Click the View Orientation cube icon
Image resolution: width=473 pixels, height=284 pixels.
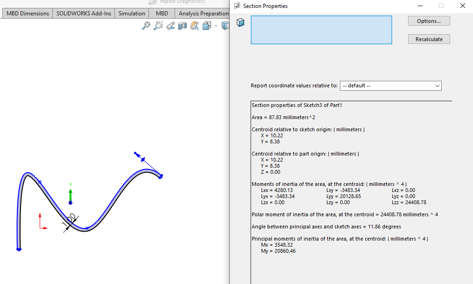click(x=207, y=26)
